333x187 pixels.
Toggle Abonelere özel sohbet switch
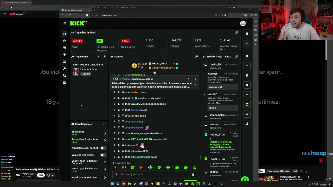coord(103,148)
